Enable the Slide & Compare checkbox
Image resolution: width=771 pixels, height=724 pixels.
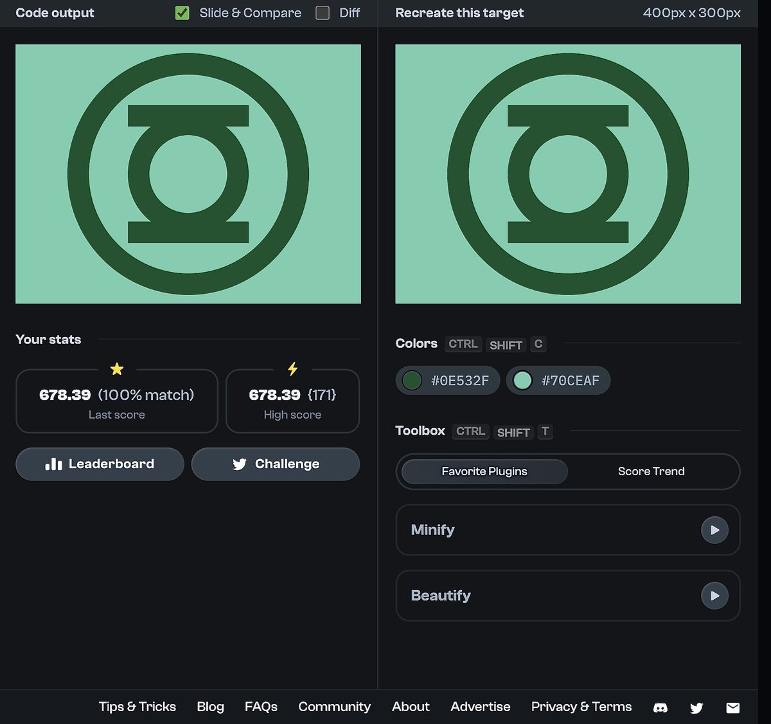pyautogui.click(x=182, y=13)
